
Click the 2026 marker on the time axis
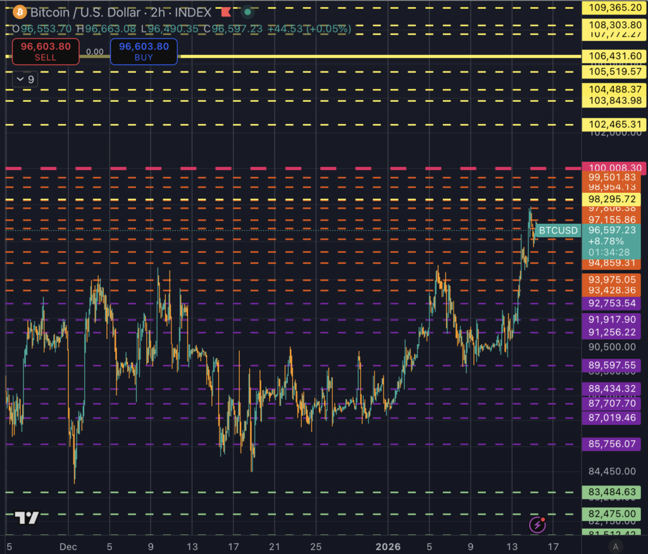tap(388, 546)
